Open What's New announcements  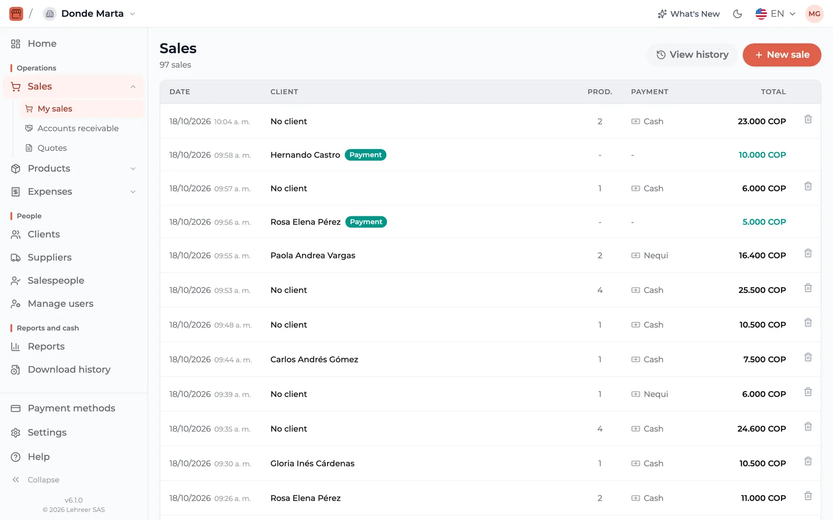(688, 14)
